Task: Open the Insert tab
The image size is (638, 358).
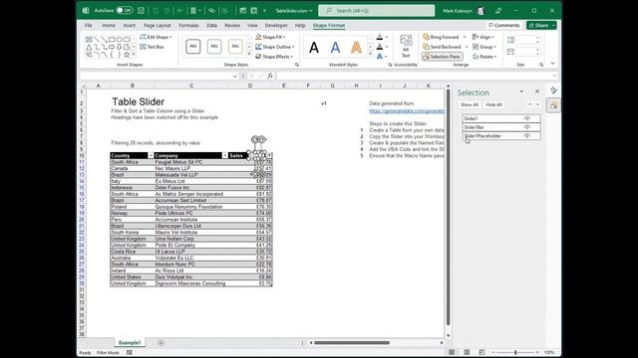Action: point(129,25)
